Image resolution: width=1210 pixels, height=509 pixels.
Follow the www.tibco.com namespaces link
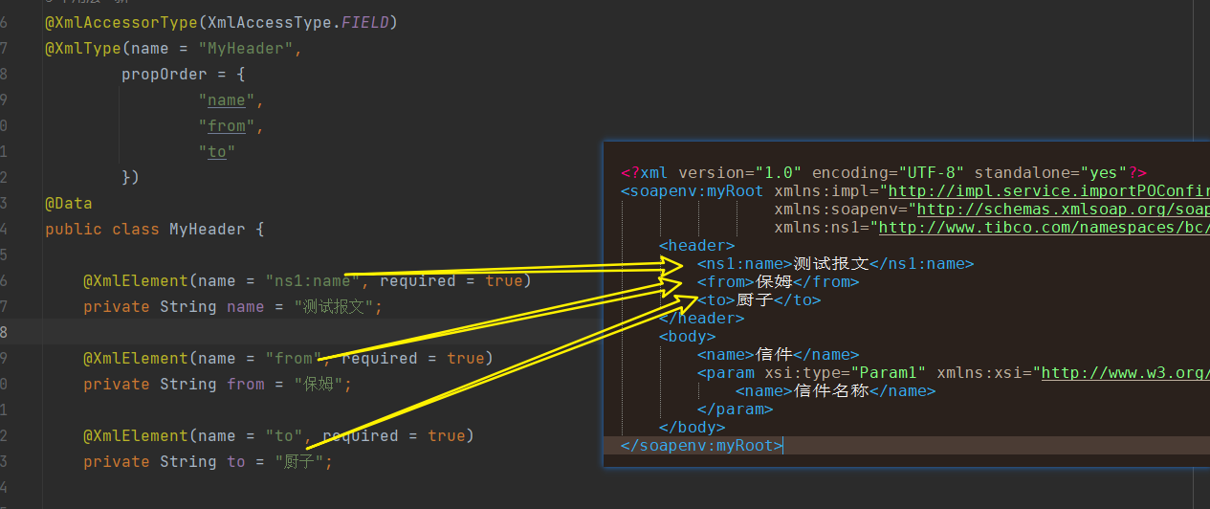point(1043,228)
